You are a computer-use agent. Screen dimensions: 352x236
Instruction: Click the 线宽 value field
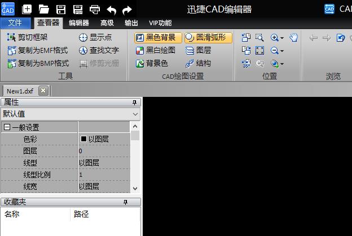tap(104, 186)
